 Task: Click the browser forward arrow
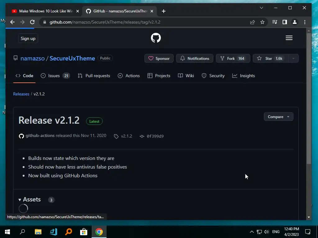click(x=22, y=22)
